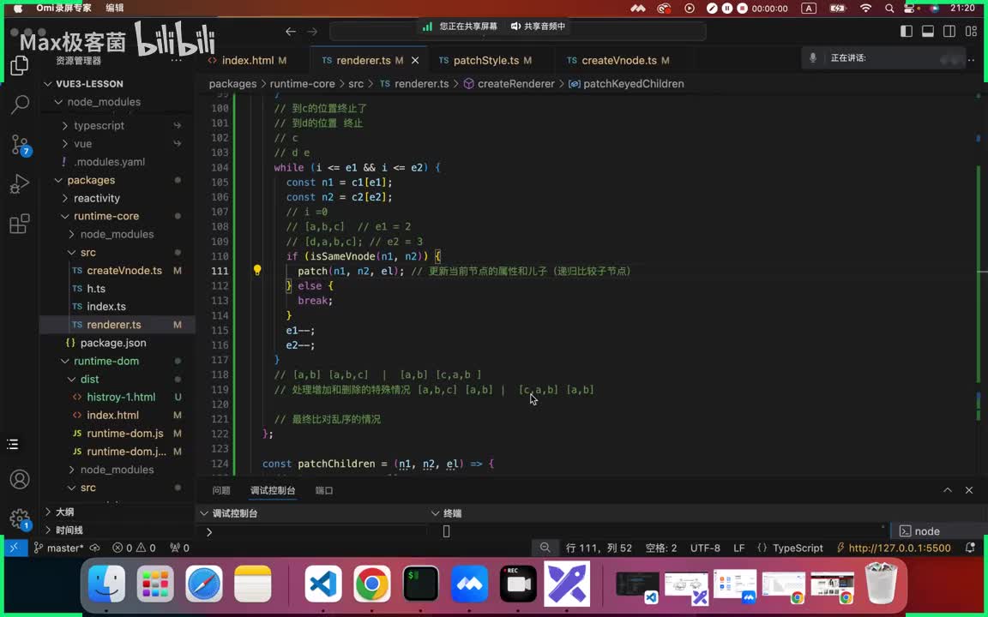Open Source Control view with badge
The width and height of the screenshot is (988, 617).
point(20,144)
